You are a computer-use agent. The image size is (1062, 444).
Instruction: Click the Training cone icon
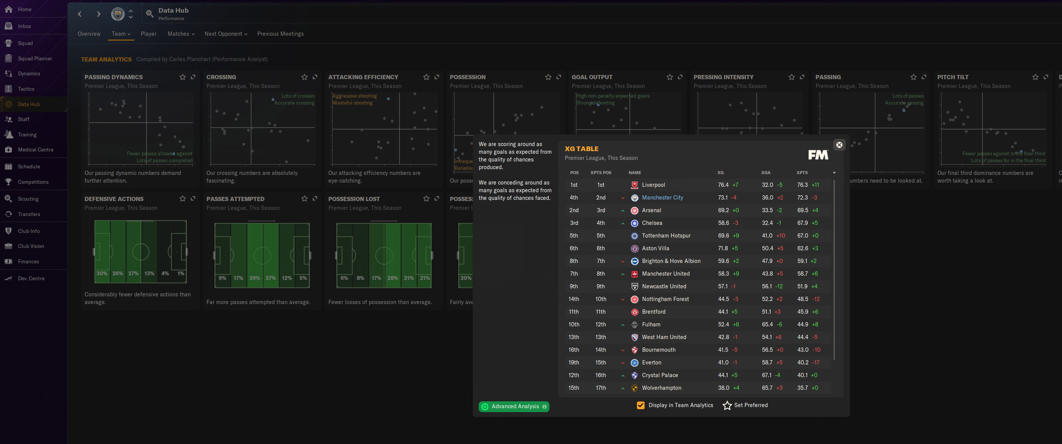8,135
